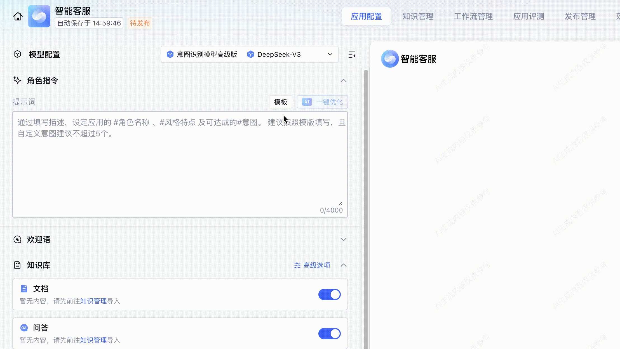Click the collapse panel icon beside model dropdown
This screenshot has height=349, width=620.
[x=352, y=55]
